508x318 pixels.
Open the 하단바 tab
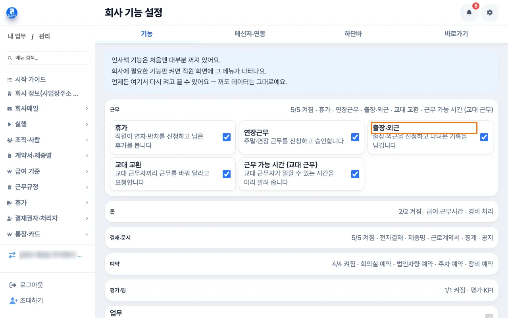click(x=353, y=34)
